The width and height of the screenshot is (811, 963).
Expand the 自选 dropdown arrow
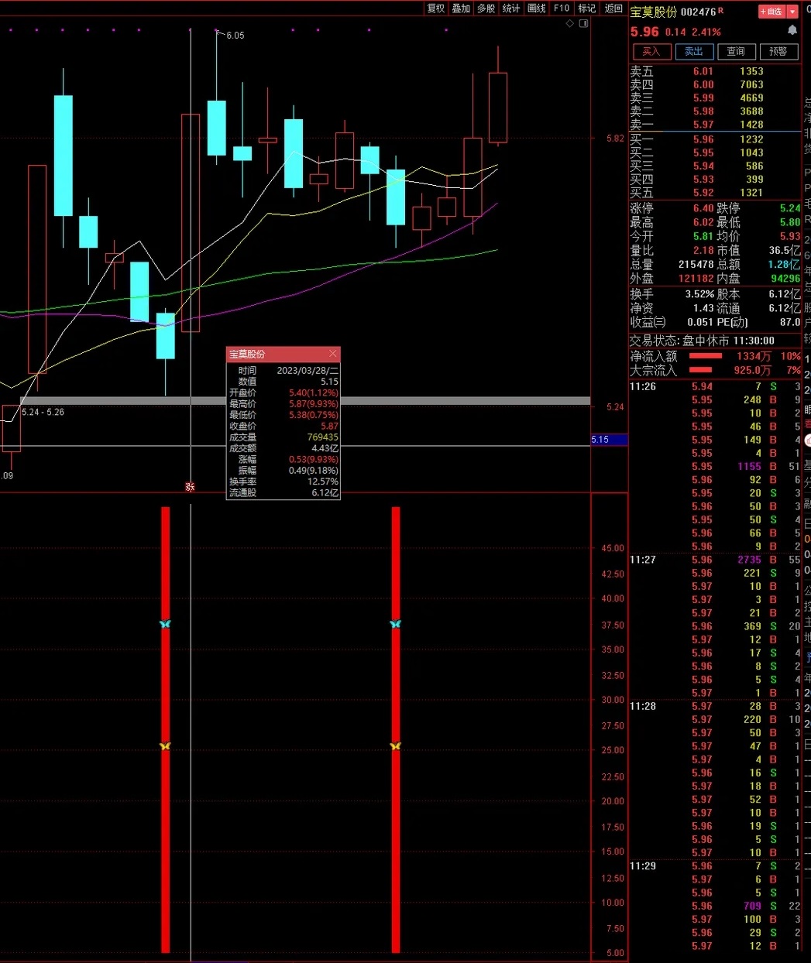tap(792, 12)
